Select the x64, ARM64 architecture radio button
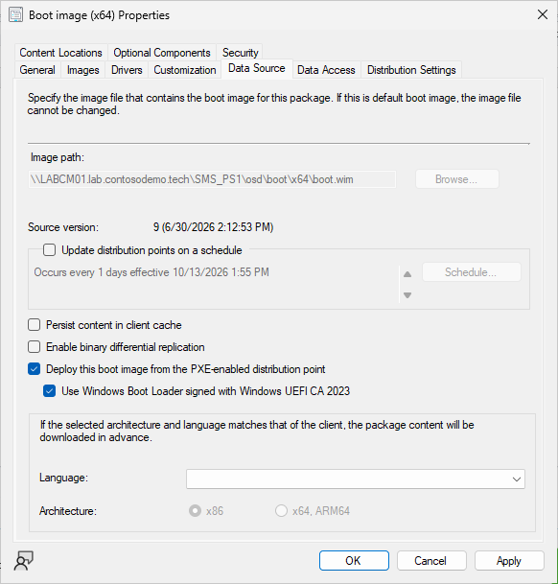 (281, 510)
